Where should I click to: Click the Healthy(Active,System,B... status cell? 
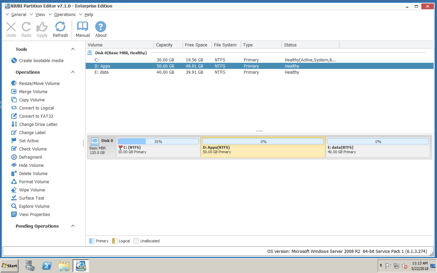[x=310, y=60]
